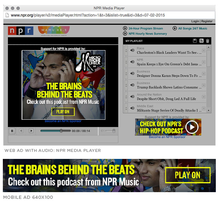Click the playlist scrollbar thumb
Screen dimensions: 219x202
pyautogui.click(x=208, y=58)
